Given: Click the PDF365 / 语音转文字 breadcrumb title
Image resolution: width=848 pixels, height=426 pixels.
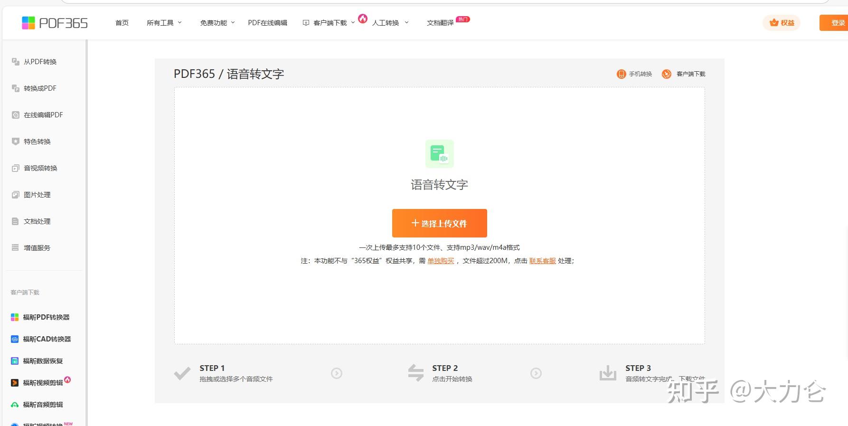Looking at the screenshot, I should pyautogui.click(x=229, y=74).
